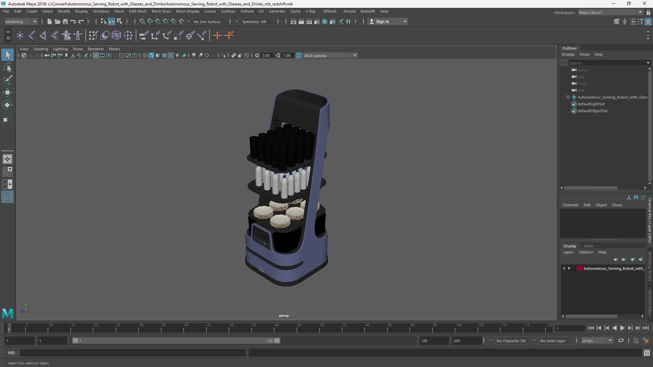Click the Play Forwards button
Image resolution: width=653 pixels, height=367 pixels.
click(x=622, y=328)
